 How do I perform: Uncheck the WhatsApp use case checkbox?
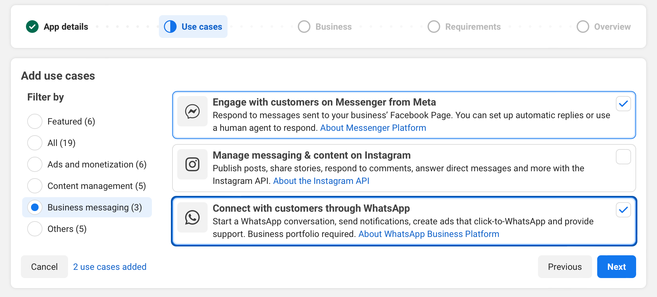[x=623, y=210]
